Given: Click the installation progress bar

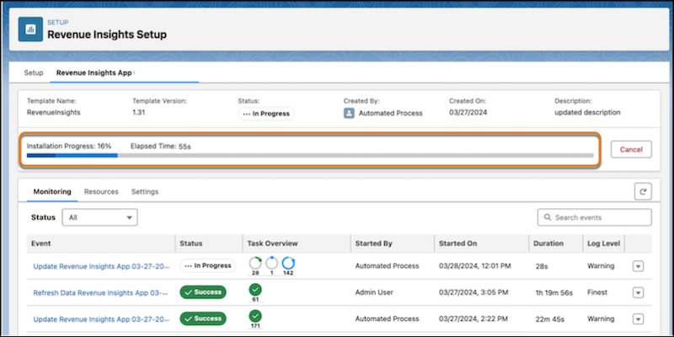Looking at the screenshot, I should click(310, 156).
